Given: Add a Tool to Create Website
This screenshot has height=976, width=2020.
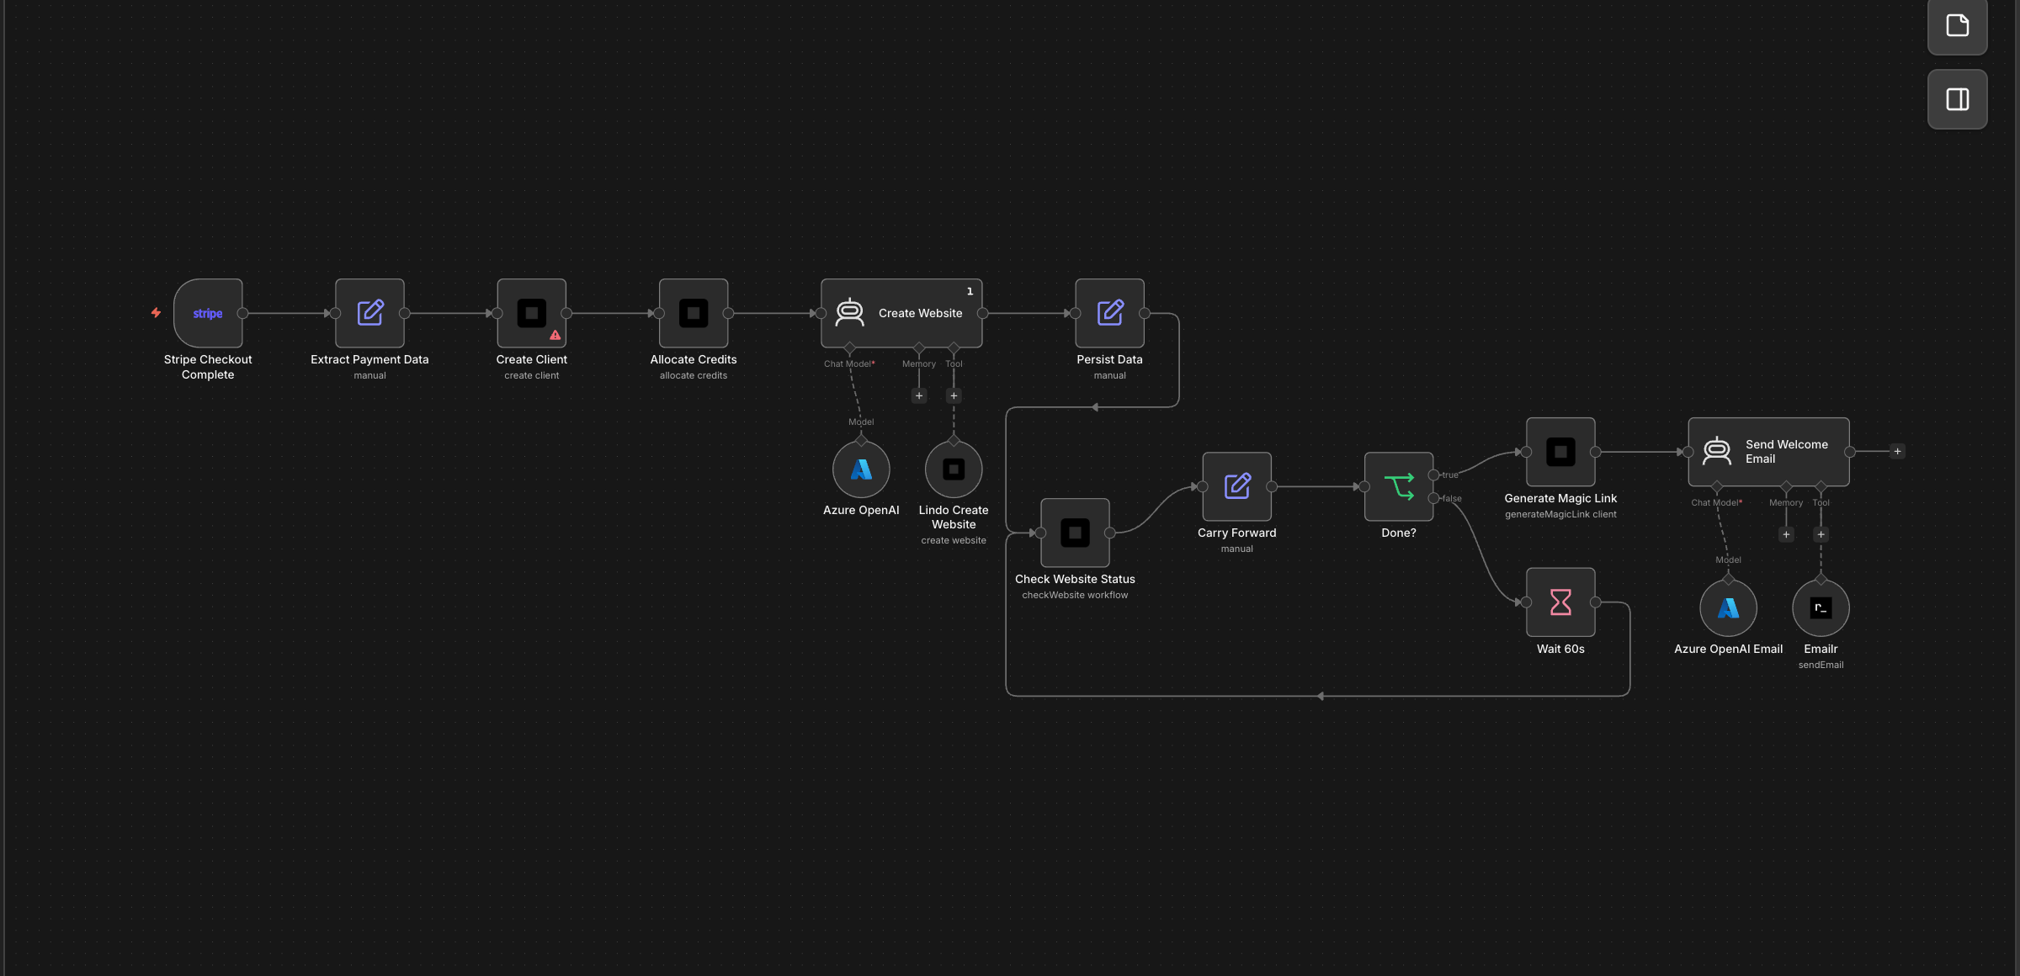Looking at the screenshot, I should 954,395.
